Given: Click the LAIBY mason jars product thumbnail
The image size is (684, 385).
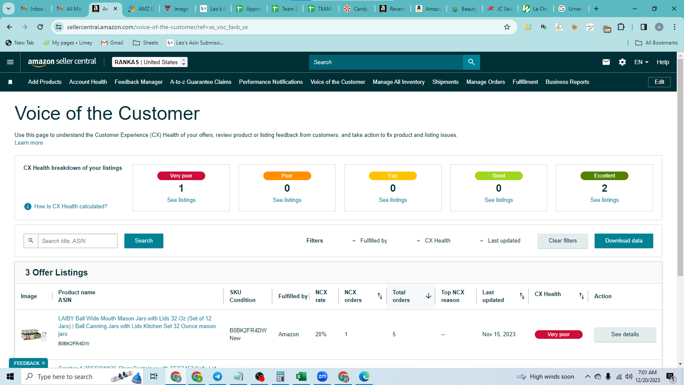Looking at the screenshot, I should [x=34, y=335].
